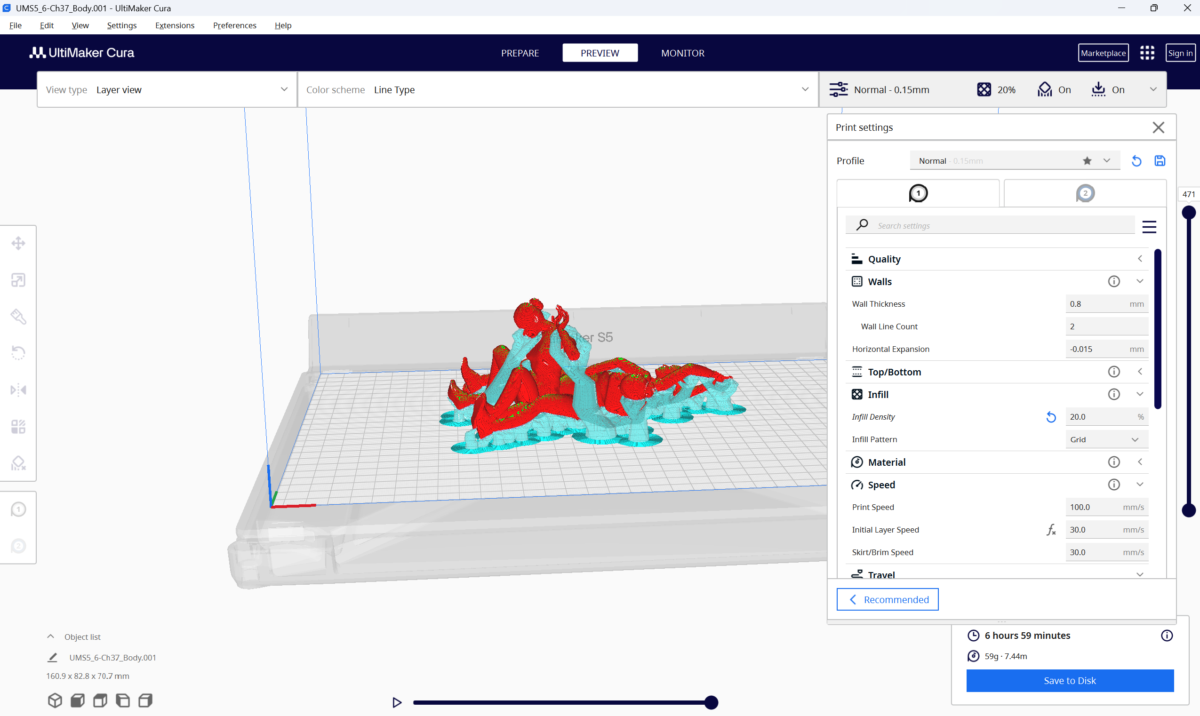Viewport: 1200px width, 716px height.
Task: Open the Profile selection dropdown
Action: (x=1015, y=161)
